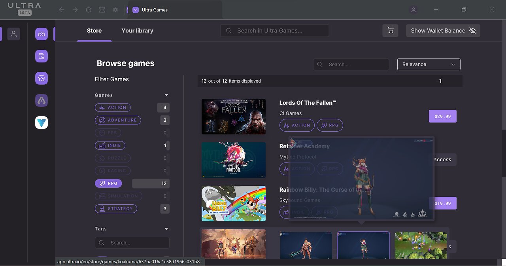Open the triangle 'A' logo sidebar app

coord(42,100)
